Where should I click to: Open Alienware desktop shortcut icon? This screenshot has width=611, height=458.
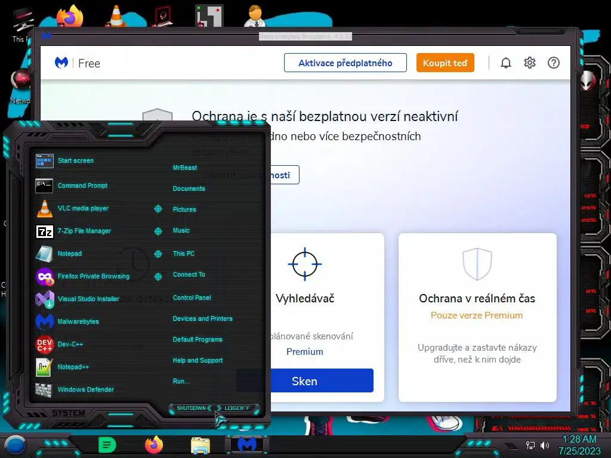coord(163,16)
